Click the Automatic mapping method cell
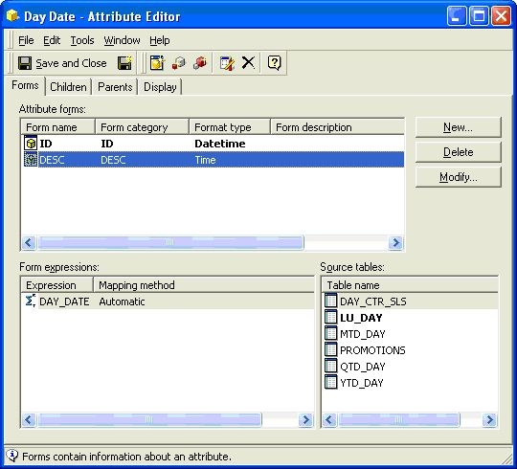This screenshot has height=469, width=517. [x=122, y=301]
